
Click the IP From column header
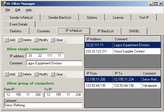[x=99, y=73]
